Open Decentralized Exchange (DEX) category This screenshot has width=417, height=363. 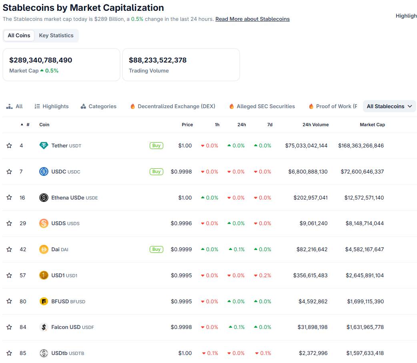[173, 106]
